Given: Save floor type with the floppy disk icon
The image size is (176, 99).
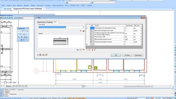Looking at the screenshot, I should click(84, 31).
